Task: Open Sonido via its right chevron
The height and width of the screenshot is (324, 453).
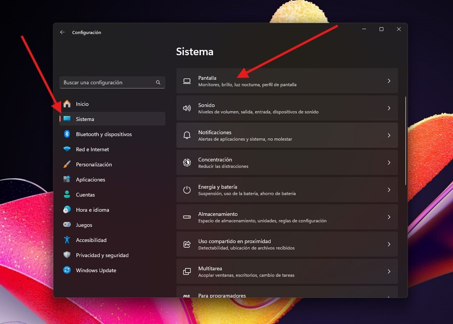Action: [389, 108]
